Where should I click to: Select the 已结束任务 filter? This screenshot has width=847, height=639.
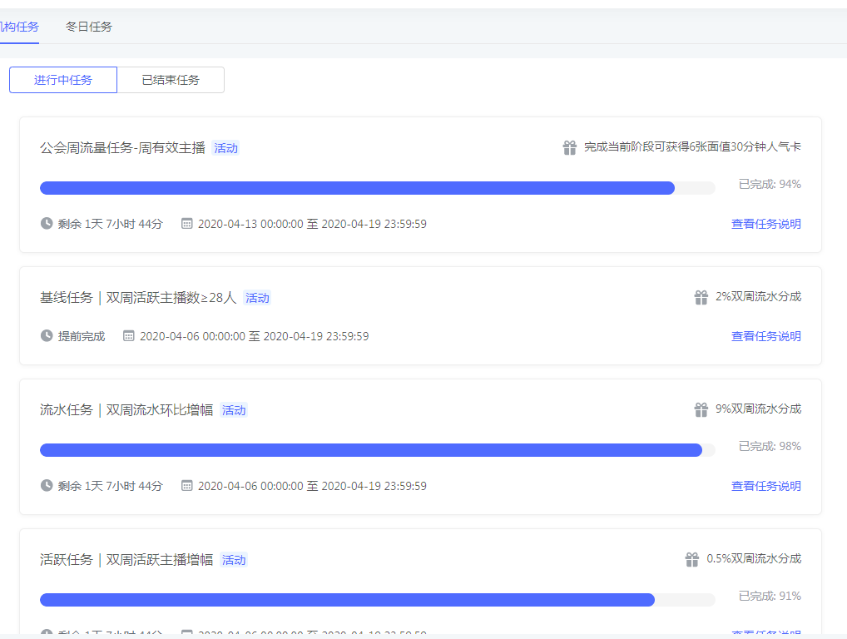[170, 79]
